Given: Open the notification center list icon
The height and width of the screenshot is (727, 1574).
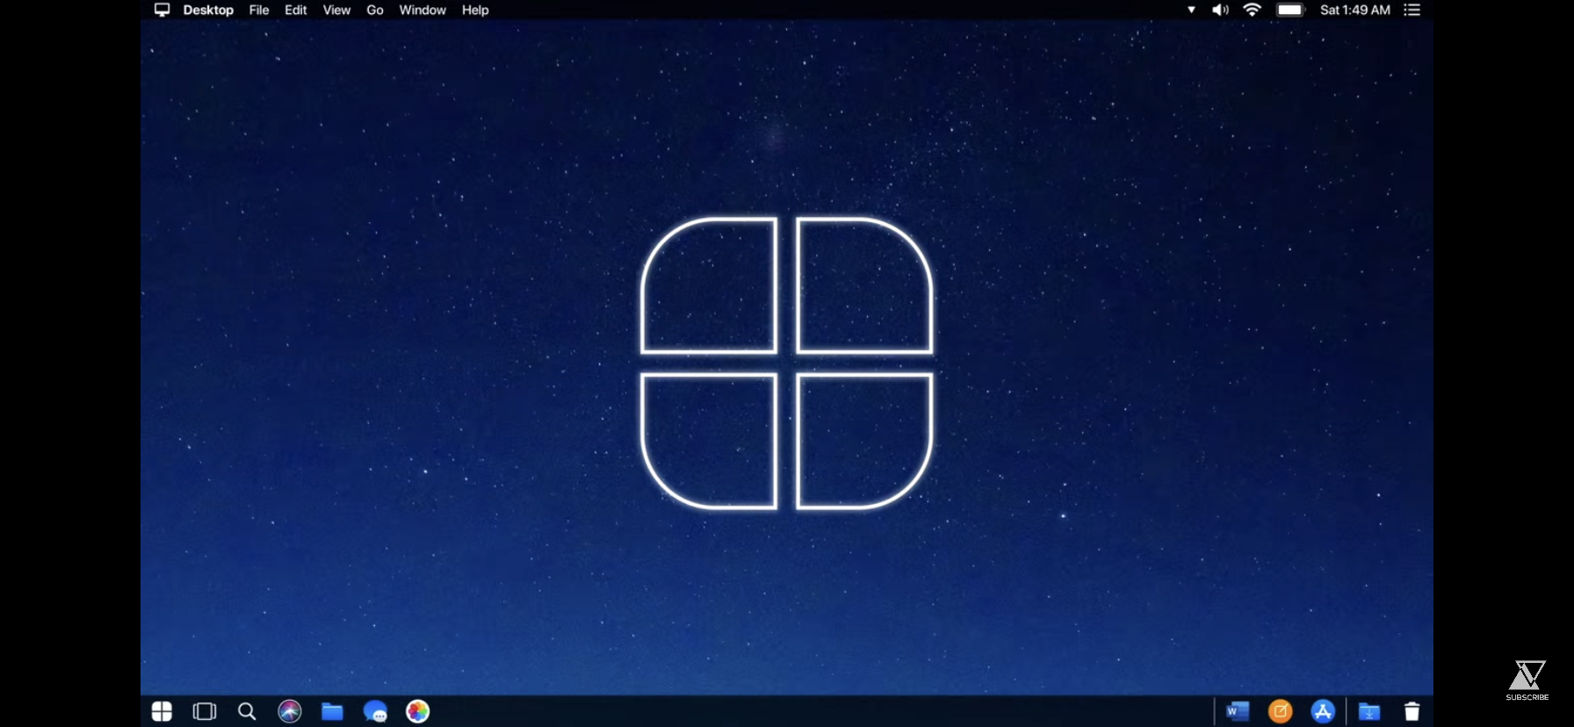Looking at the screenshot, I should point(1412,10).
